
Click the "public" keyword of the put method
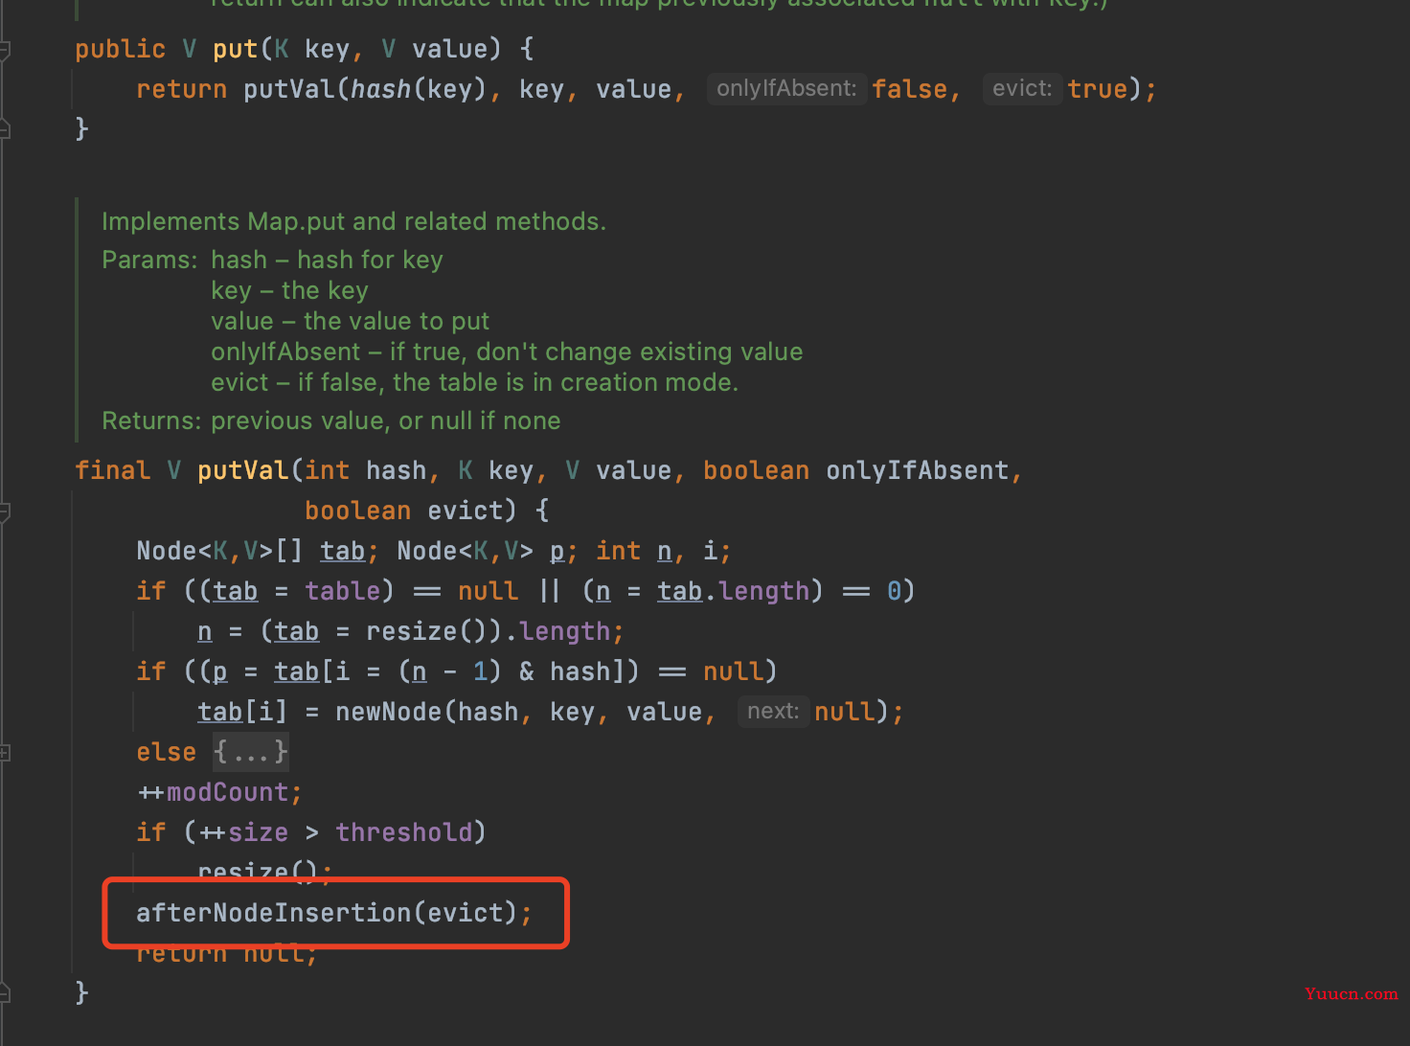click(120, 49)
